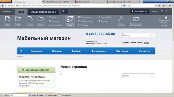This screenshot has width=174, height=97.
Task: Switch to the Администрирование tab
Action: 43,12
